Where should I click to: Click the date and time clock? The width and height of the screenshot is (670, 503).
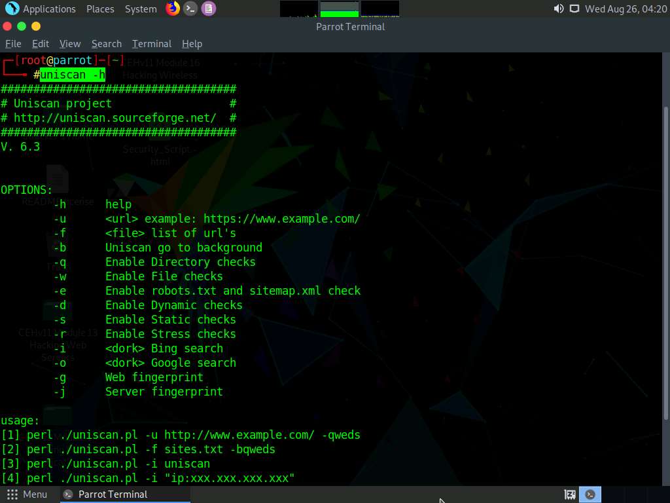pyautogui.click(x=626, y=9)
